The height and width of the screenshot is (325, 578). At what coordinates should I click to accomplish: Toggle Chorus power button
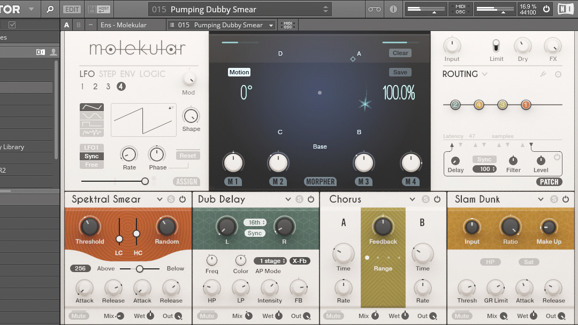pos(437,199)
